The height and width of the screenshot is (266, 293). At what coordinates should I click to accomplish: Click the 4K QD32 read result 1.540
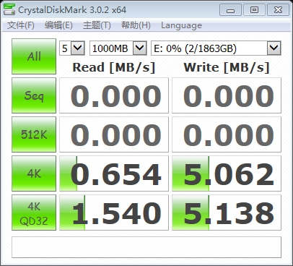pyautogui.click(x=114, y=213)
